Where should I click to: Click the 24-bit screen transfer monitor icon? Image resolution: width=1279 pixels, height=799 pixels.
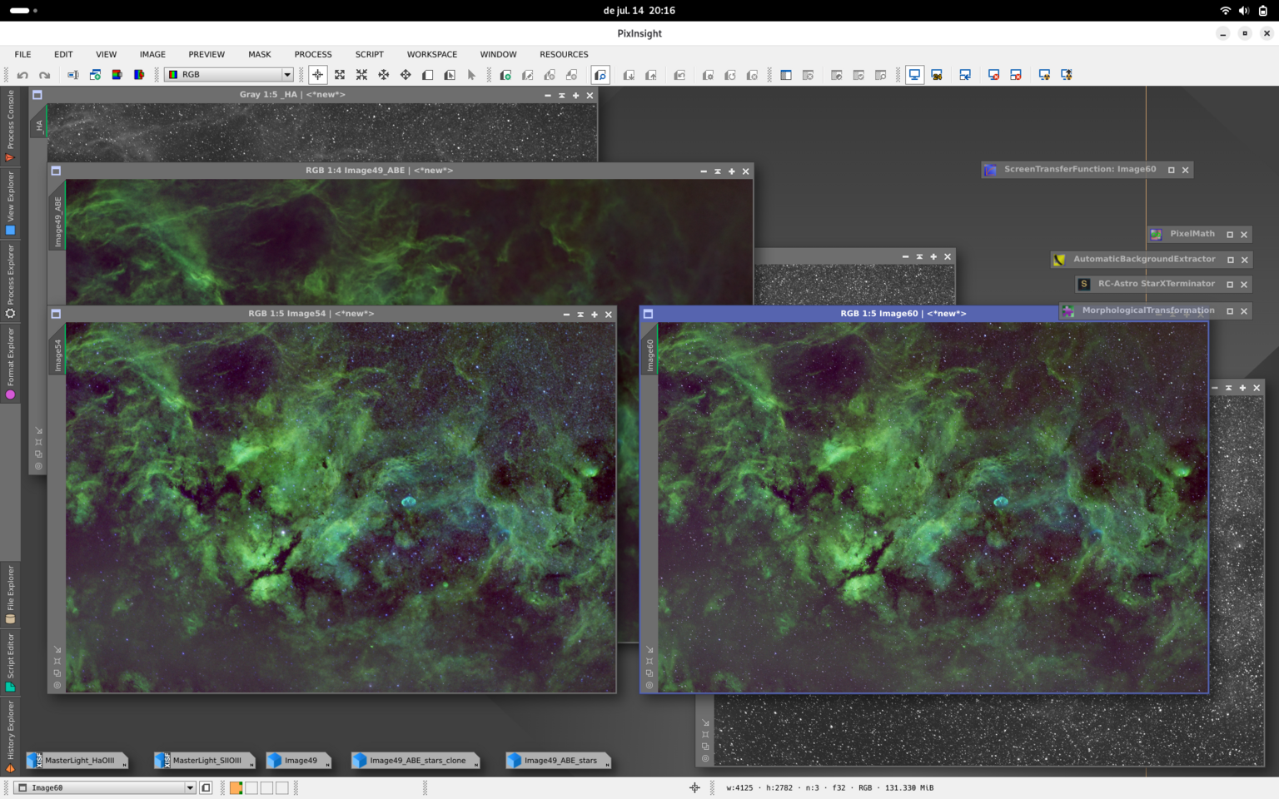pos(937,75)
